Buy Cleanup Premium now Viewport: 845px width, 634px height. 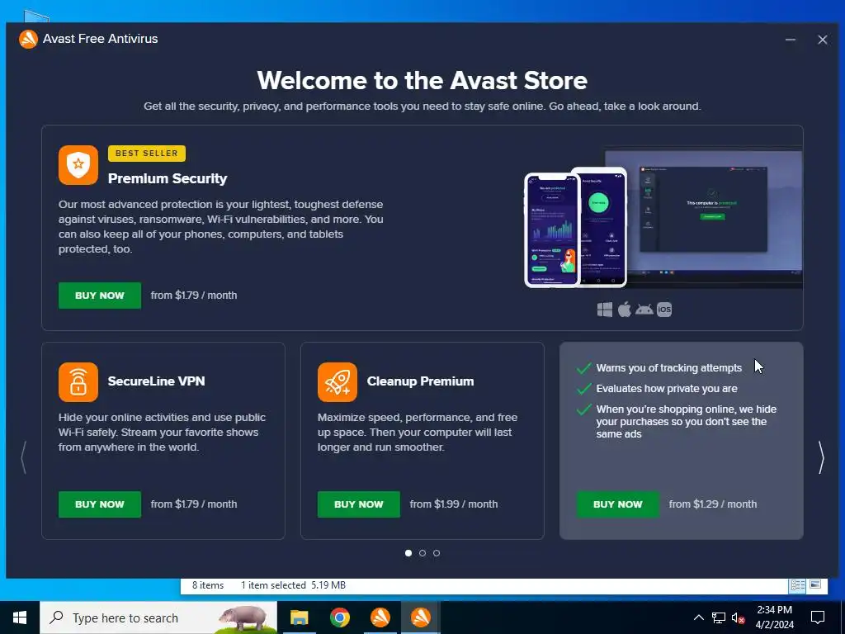click(359, 504)
